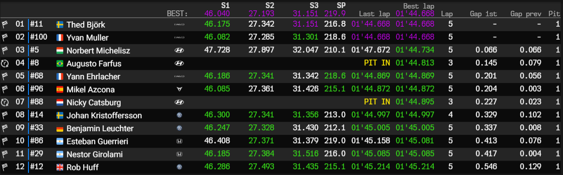Click the Lynk & Co logo in Thed Björk's row
This screenshot has width=563, height=175.
pyautogui.click(x=179, y=24)
